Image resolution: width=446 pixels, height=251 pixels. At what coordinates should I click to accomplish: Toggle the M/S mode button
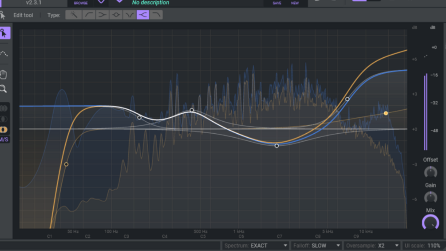coord(4,139)
